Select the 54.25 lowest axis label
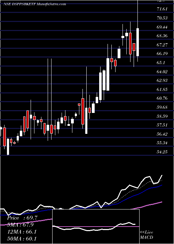This screenshot has height=244, width=174. click(162, 152)
